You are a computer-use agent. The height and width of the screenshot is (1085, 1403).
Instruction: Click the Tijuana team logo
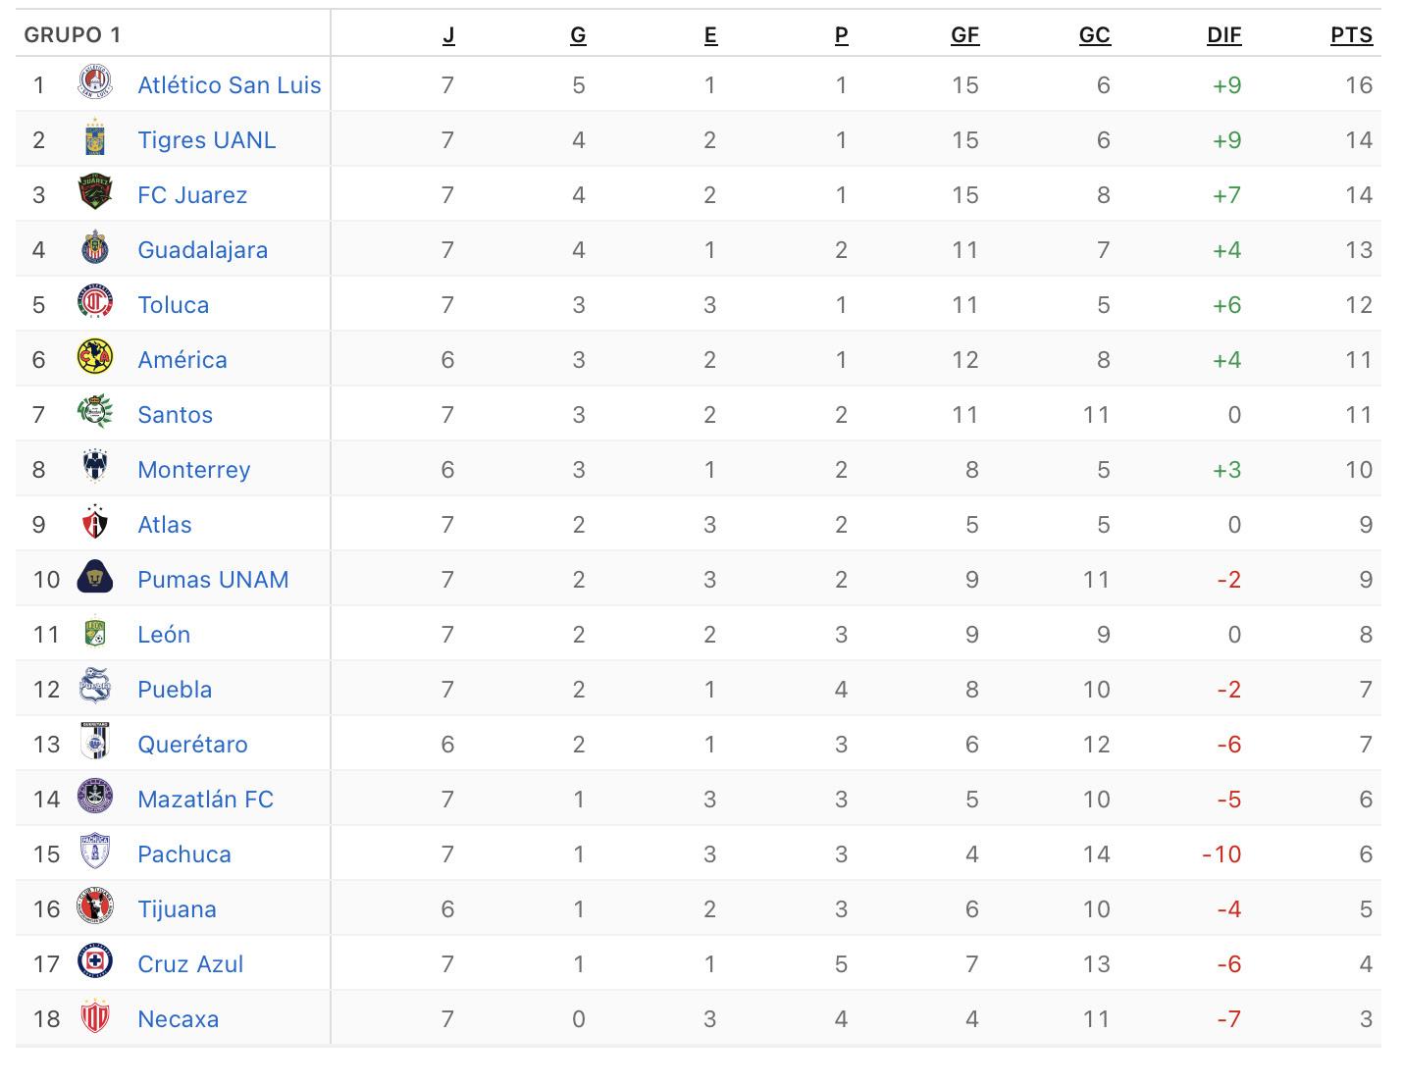coord(95,908)
